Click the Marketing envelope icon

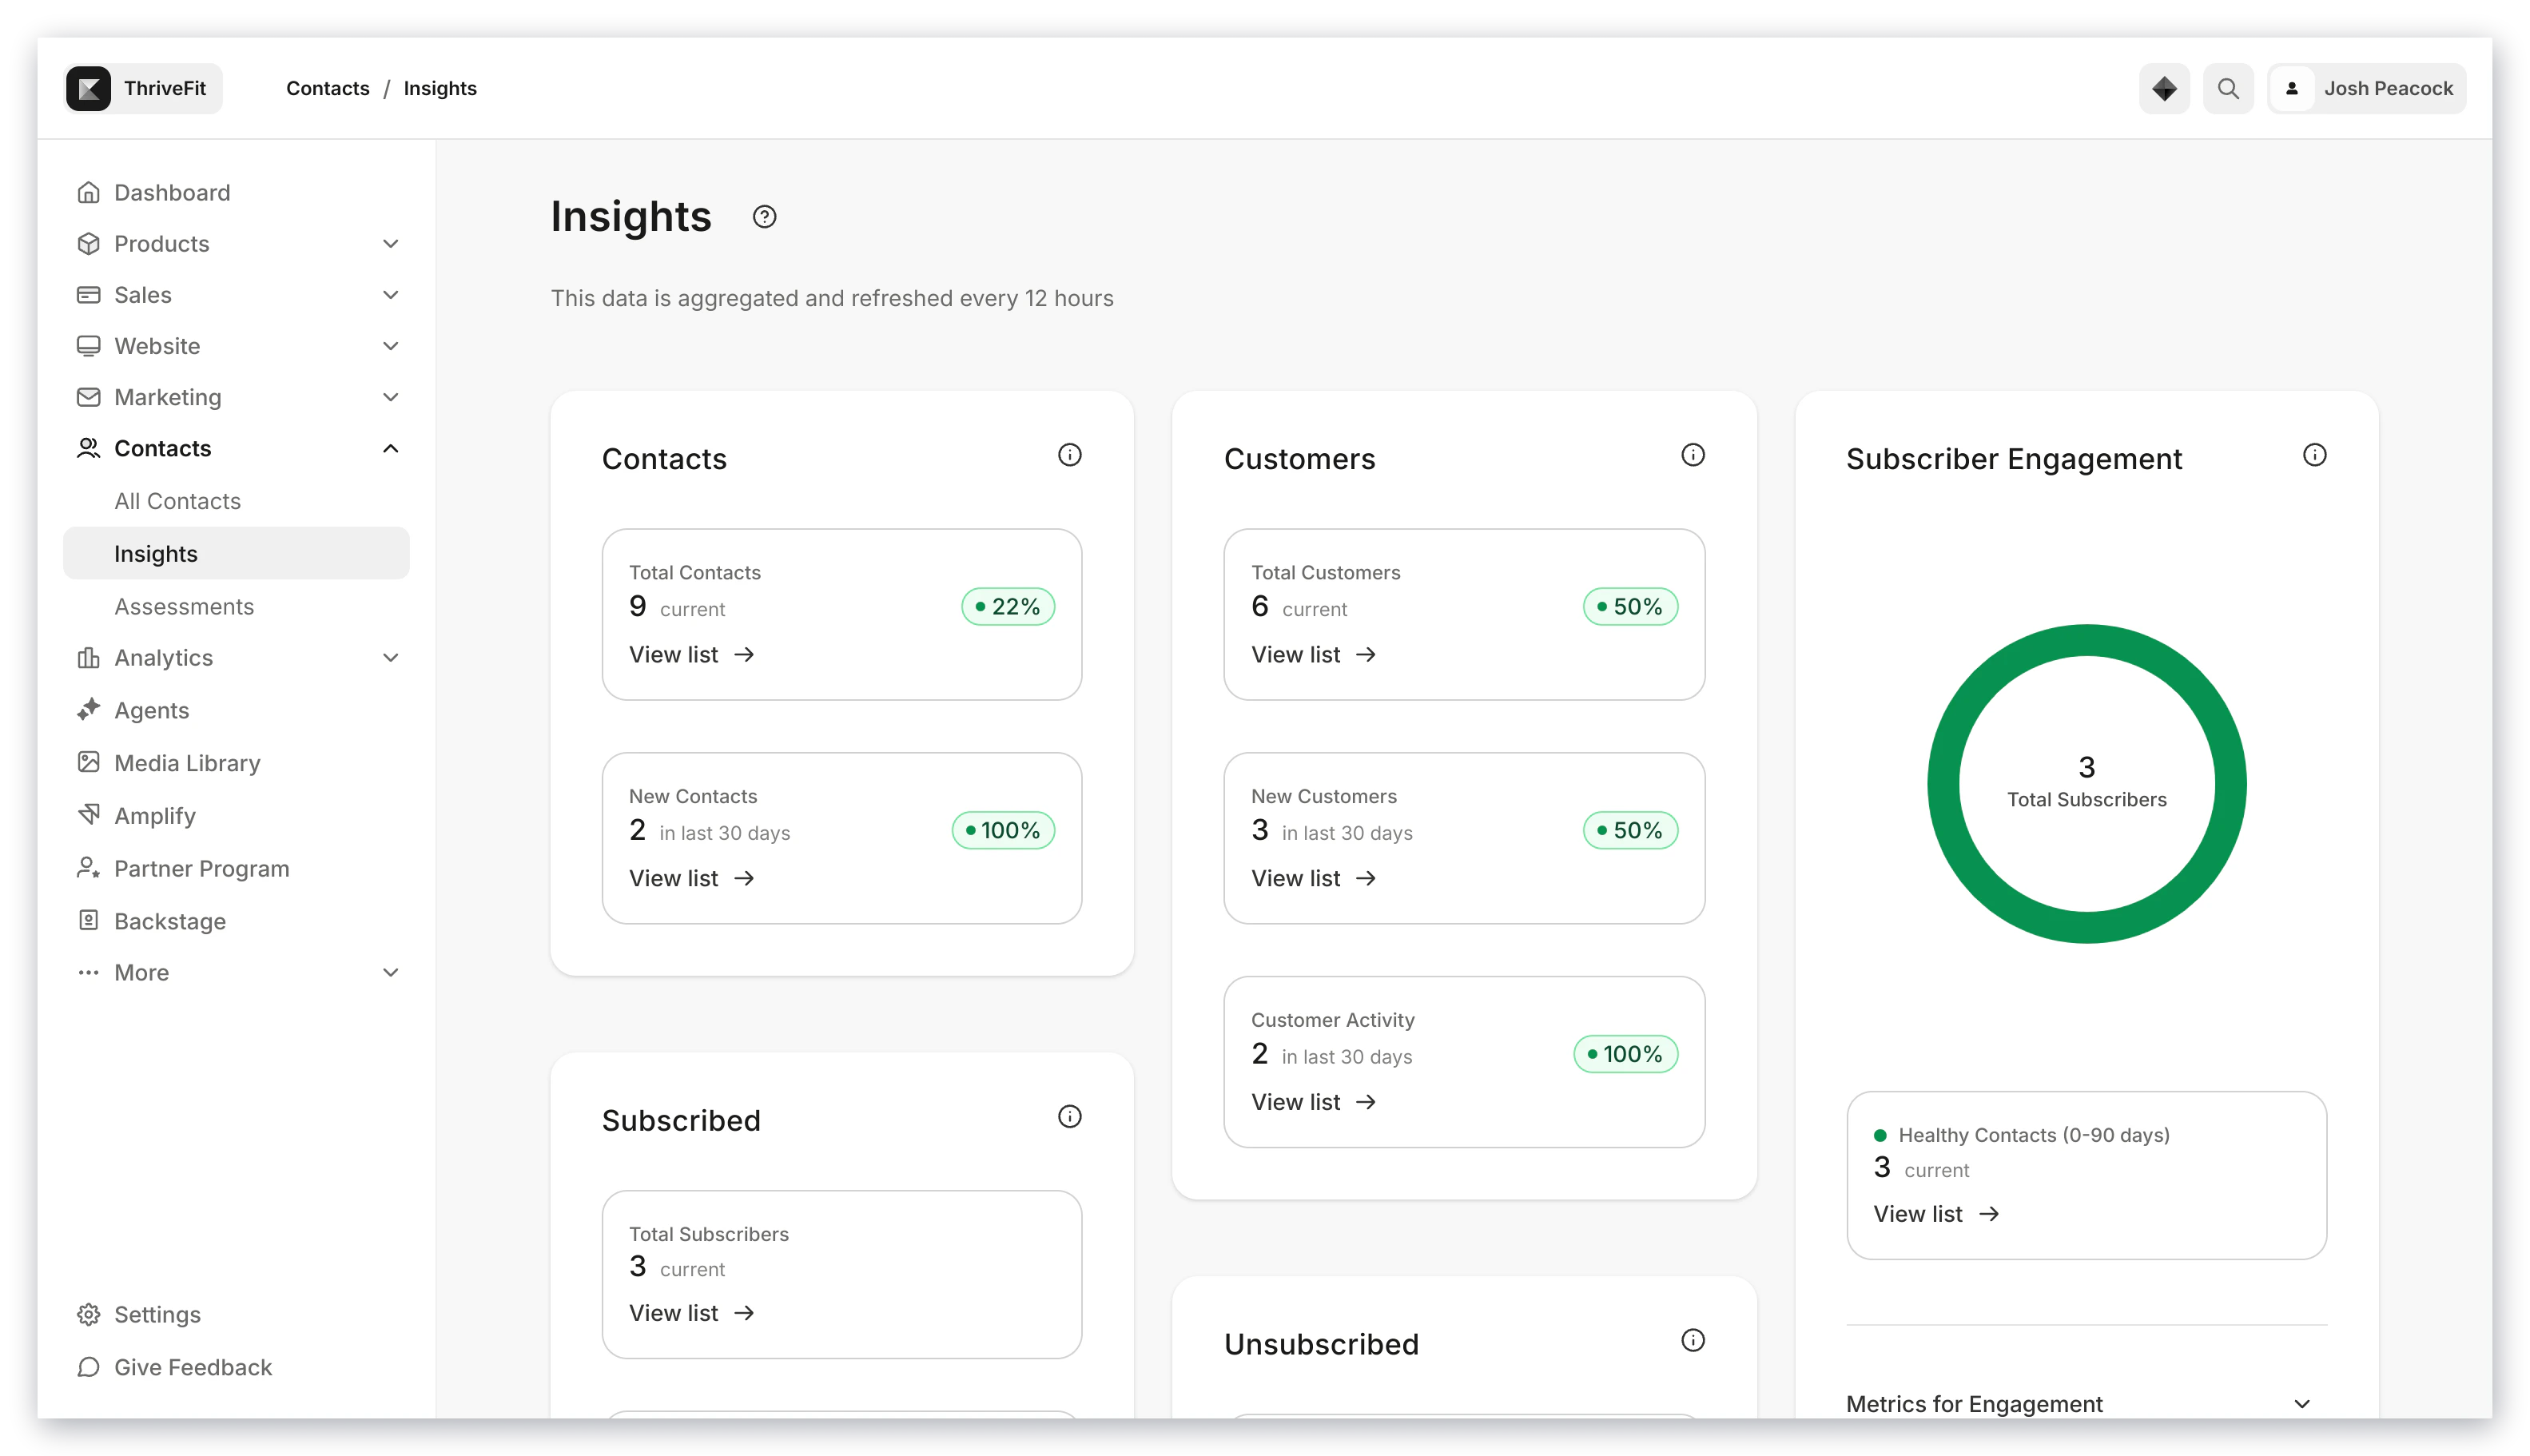[x=88, y=397]
